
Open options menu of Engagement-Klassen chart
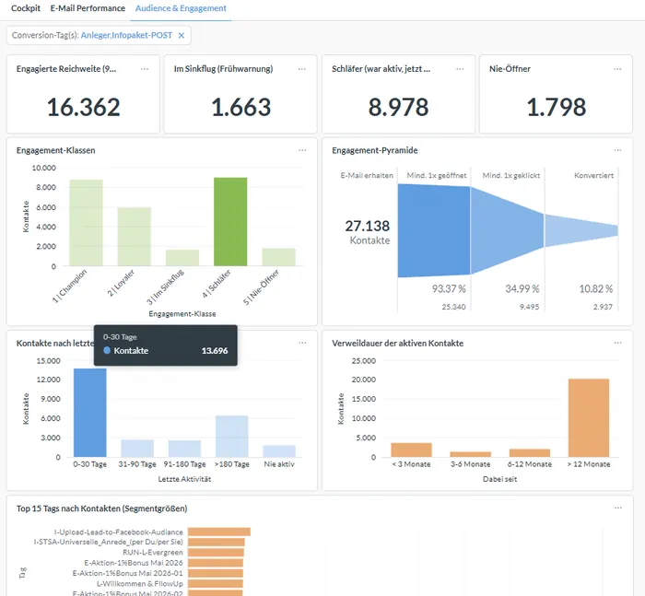pos(302,150)
